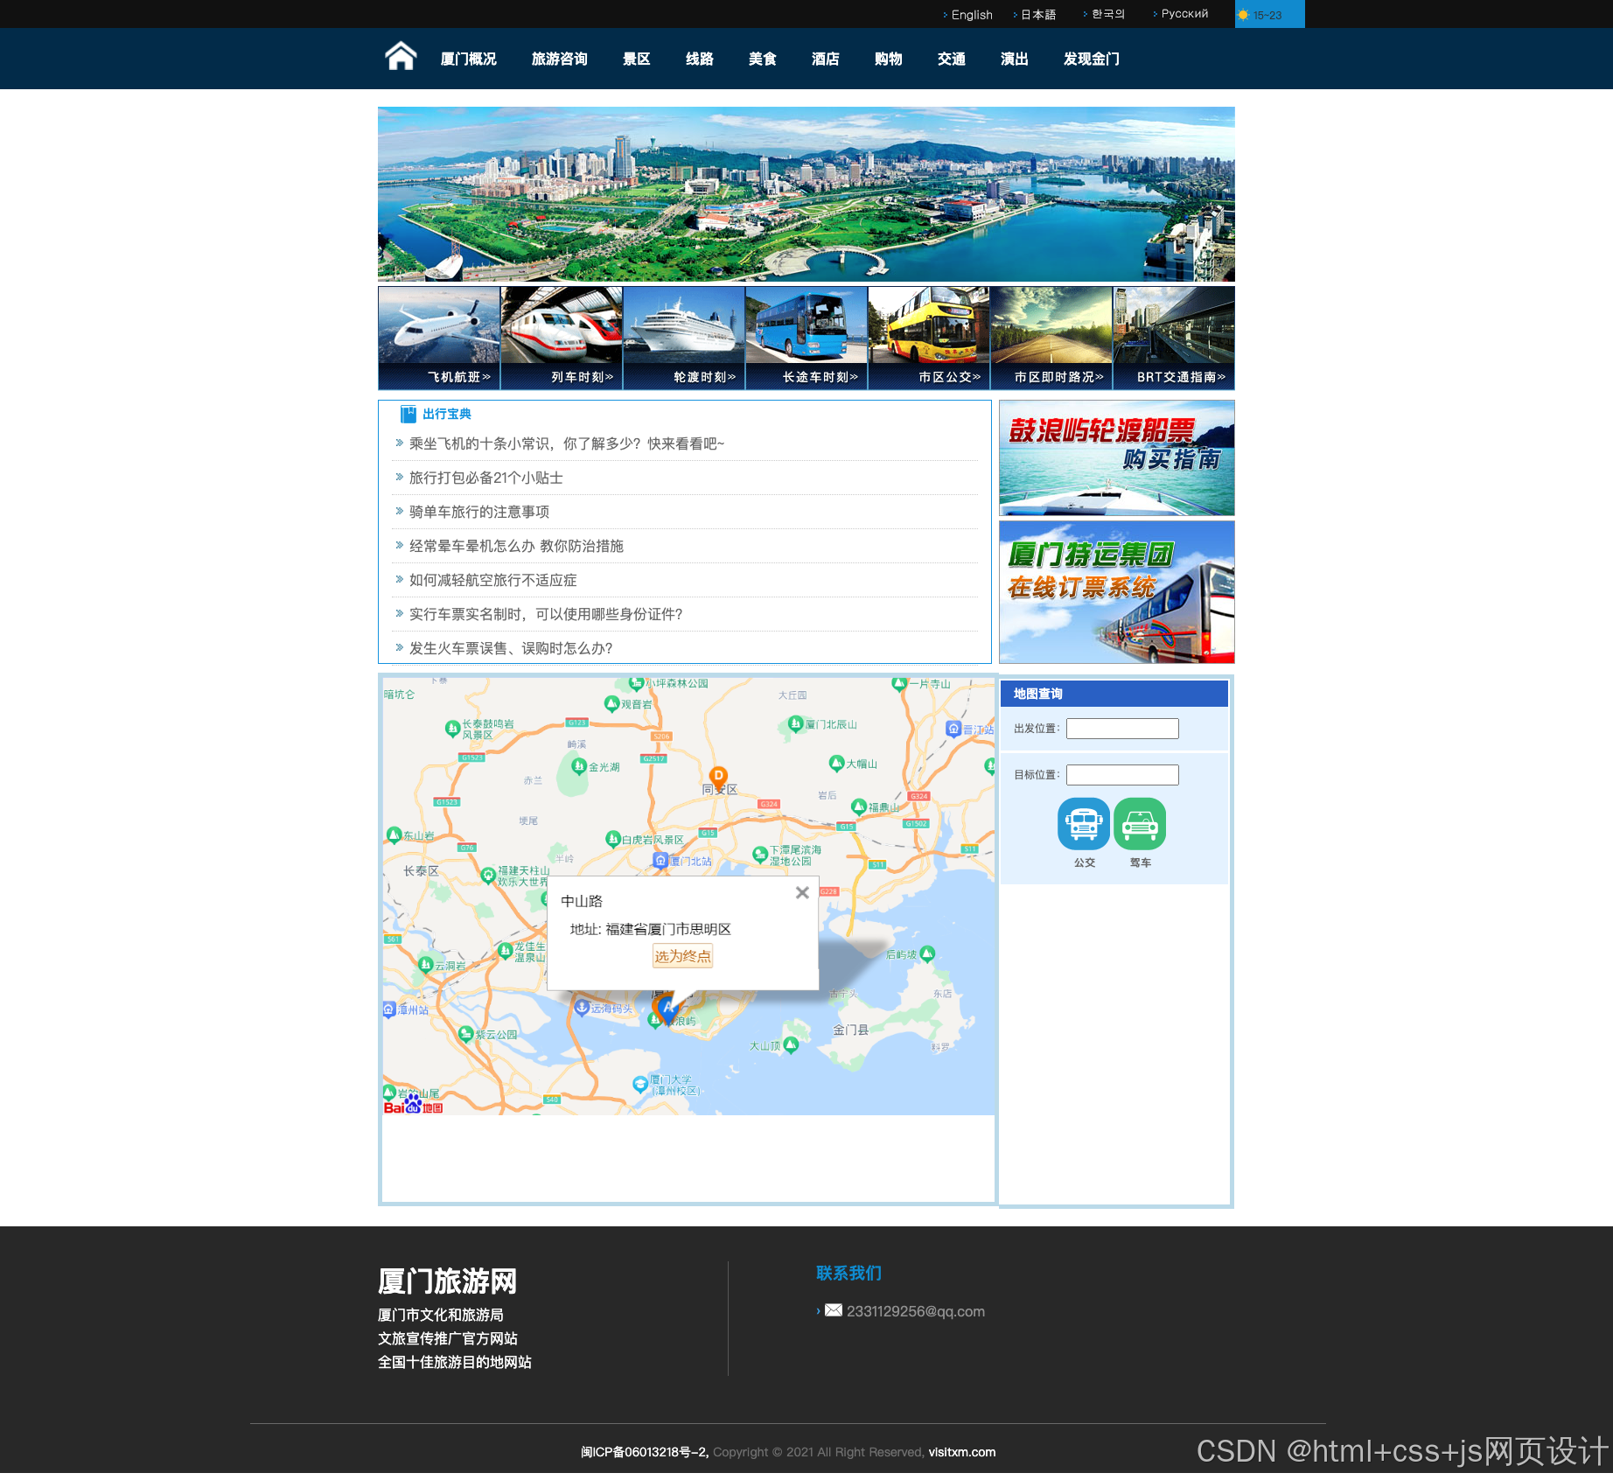Choose the 公交 bus route icon

click(1084, 824)
